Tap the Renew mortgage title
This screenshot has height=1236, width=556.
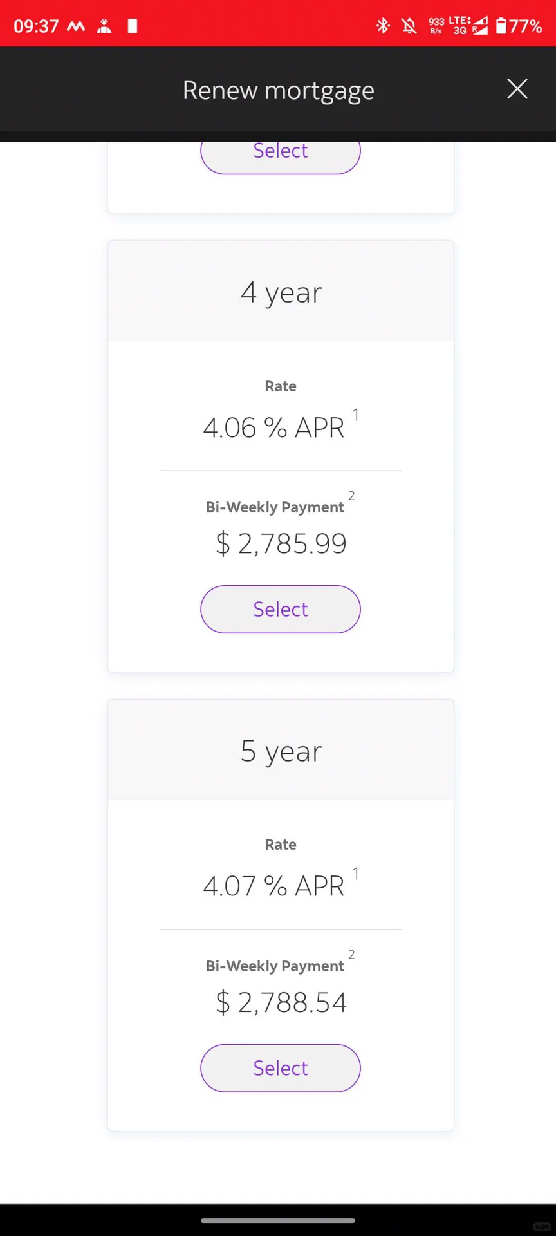[x=278, y=90]
